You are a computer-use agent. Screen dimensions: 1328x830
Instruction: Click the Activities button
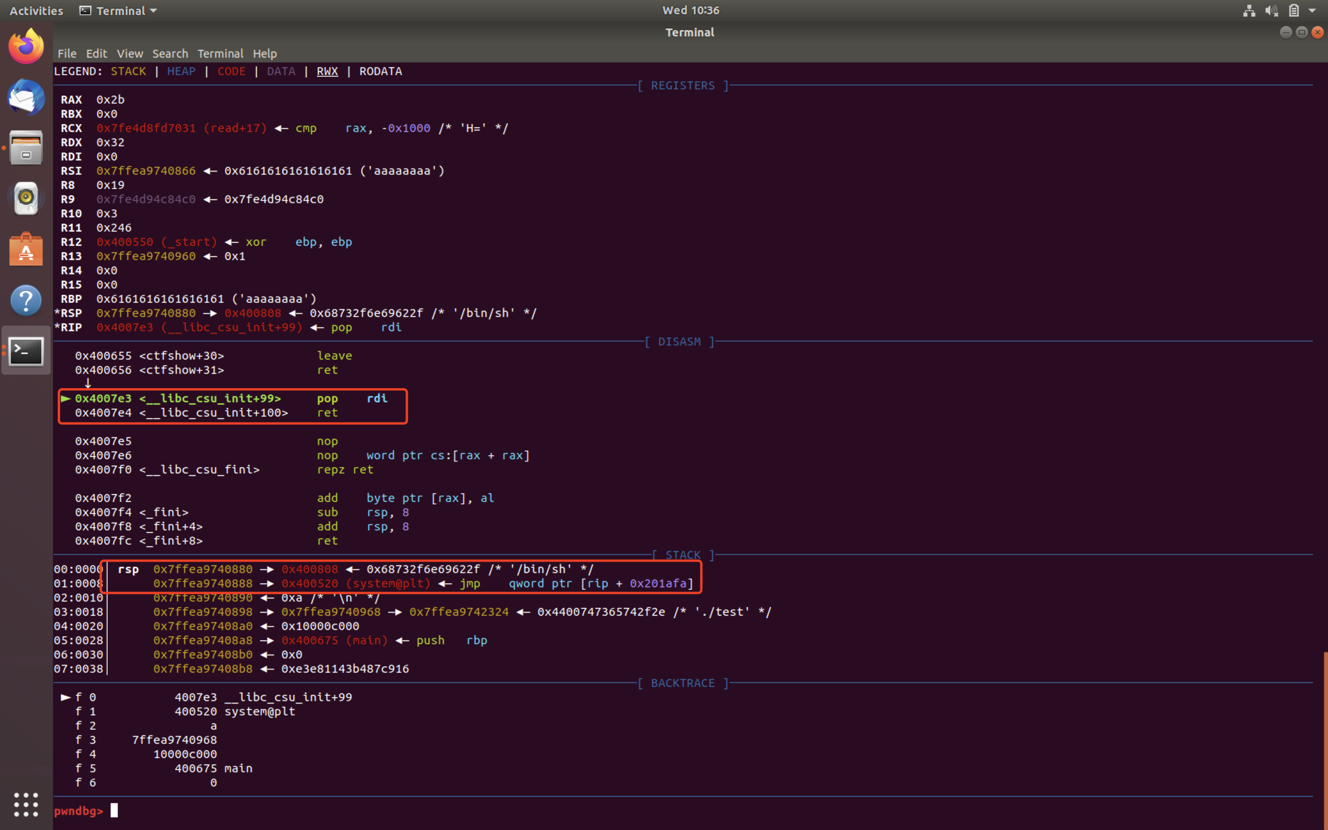click(x=36, y=10)
